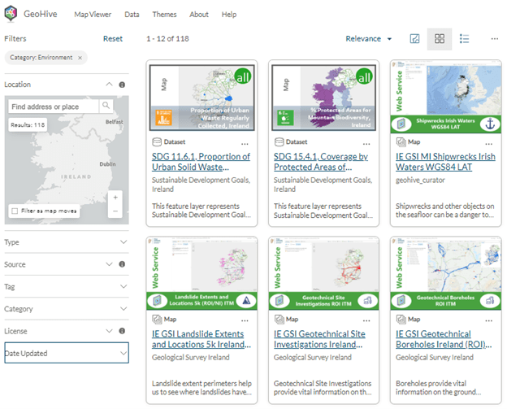Open the Relevance sort dropdown
The image size is (507, 409).
pos(369,39)
